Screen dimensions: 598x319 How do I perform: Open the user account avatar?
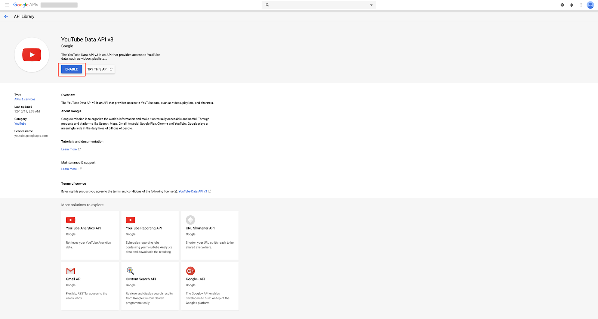[x=591, y=5]
